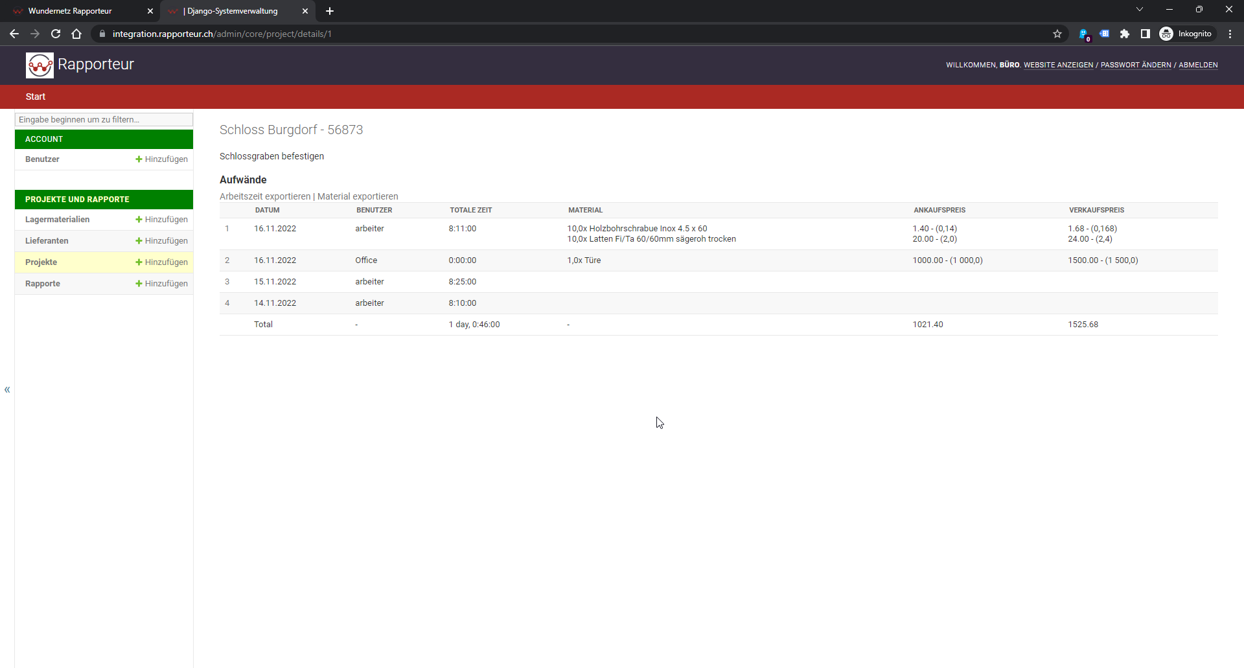Open the tab search dropdown arrow
1244x668 pixels.
(1140, 10)
